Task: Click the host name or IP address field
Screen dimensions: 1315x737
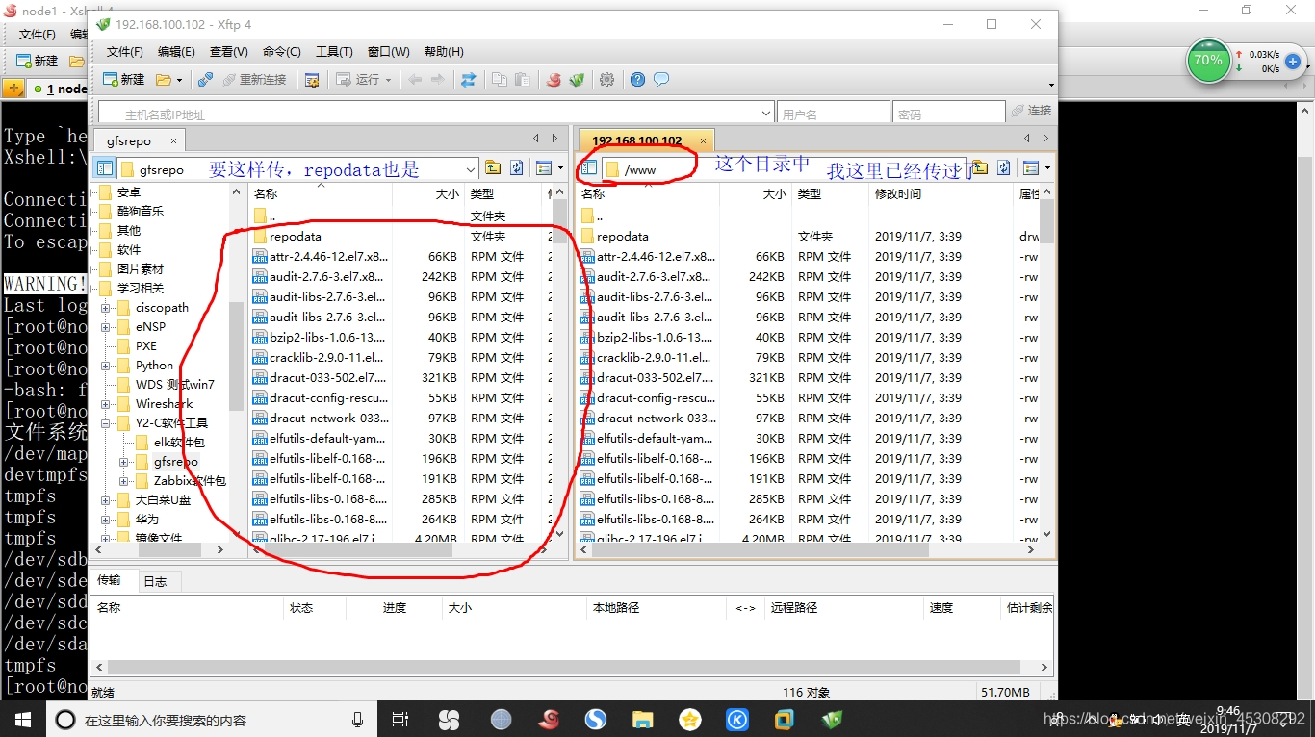Action: point(436,114)
